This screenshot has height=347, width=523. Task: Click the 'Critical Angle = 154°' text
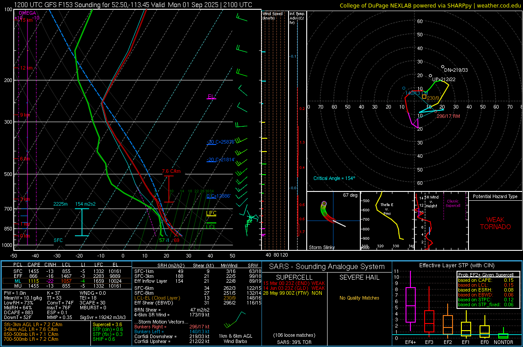click(334, 178)
